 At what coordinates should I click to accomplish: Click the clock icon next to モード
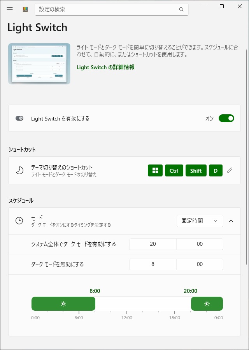(x=19, y=221)
